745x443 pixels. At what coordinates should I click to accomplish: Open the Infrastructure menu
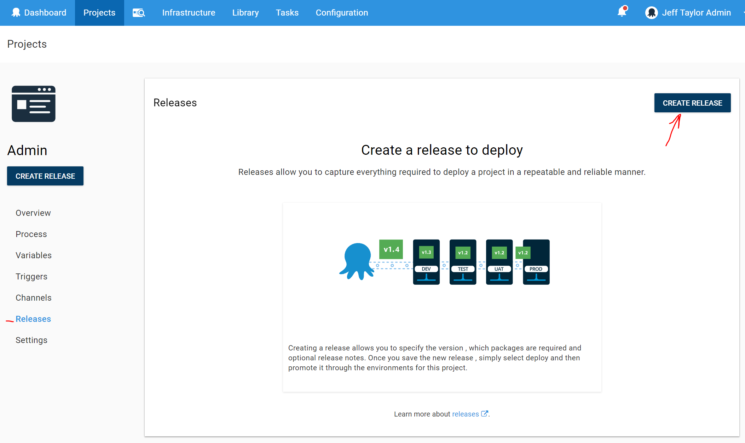(189, 13)
